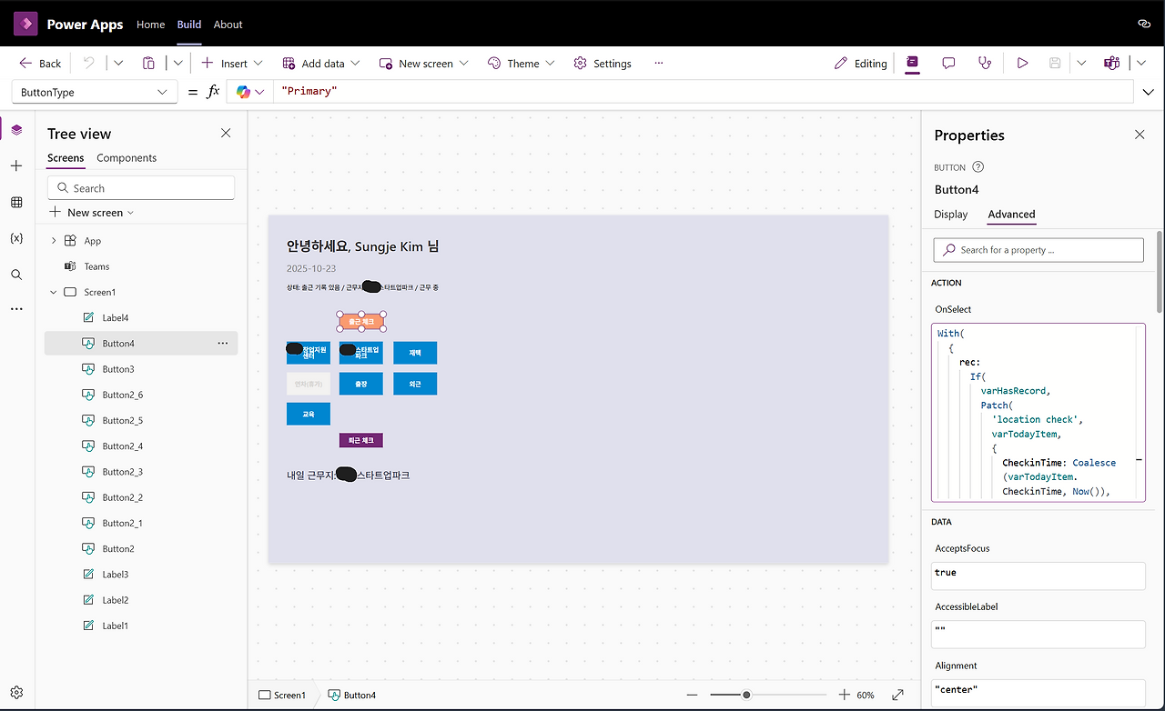Click the blue 재택 button on canvas

415,353
